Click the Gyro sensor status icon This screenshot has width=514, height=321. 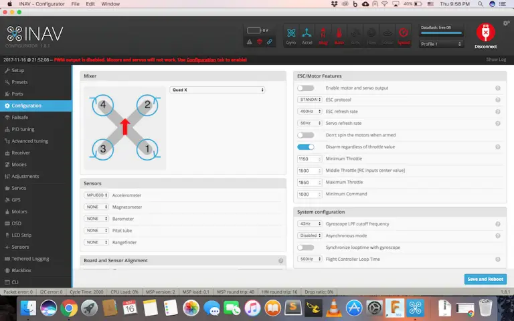click(291, 34)
